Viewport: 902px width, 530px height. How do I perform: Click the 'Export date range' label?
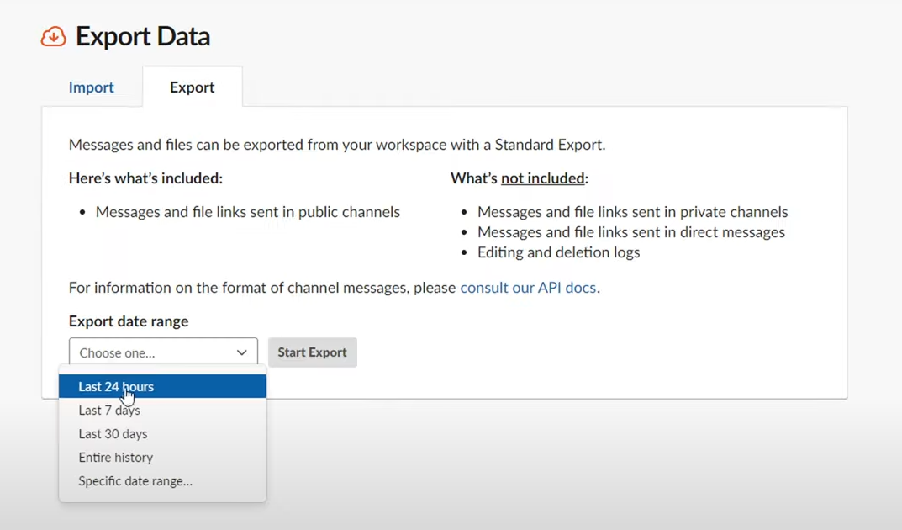click(129, 321)
